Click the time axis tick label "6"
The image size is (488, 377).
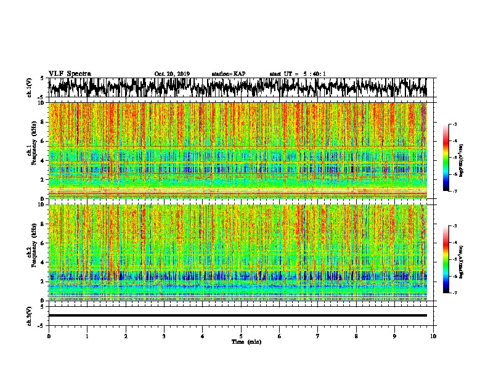point(280,336)
